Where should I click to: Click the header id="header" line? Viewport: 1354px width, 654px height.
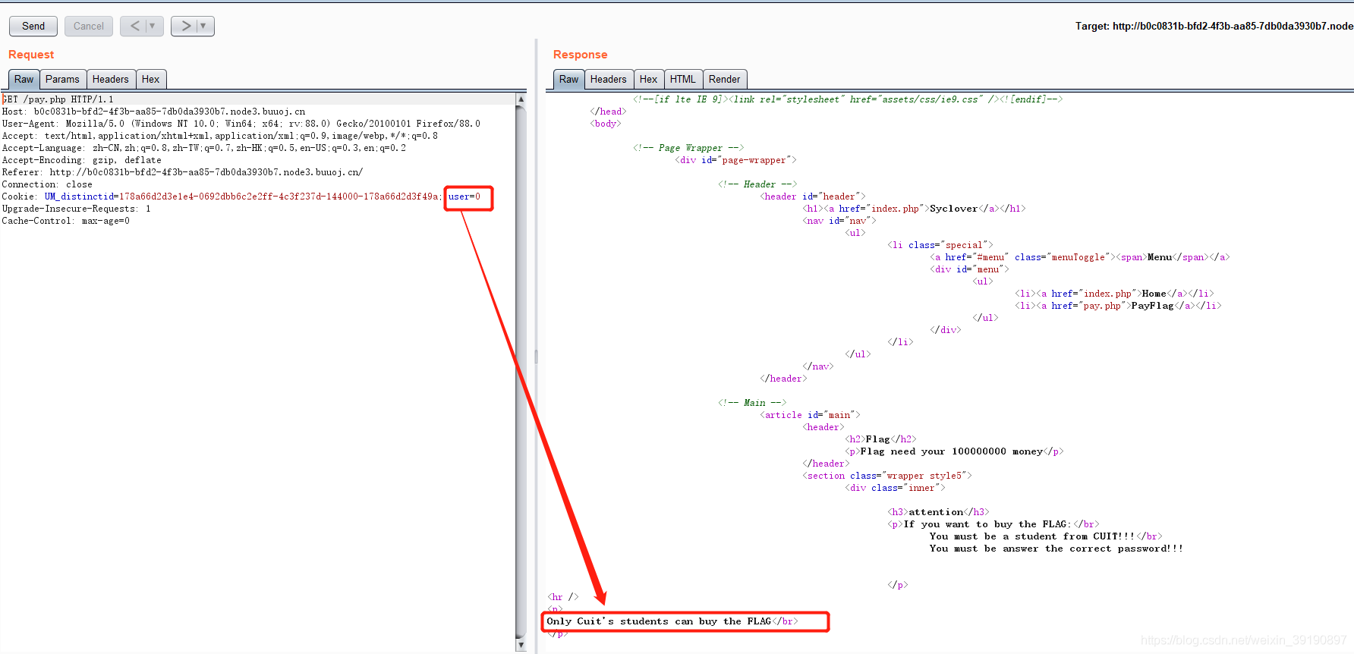click(x=813, y=197)
